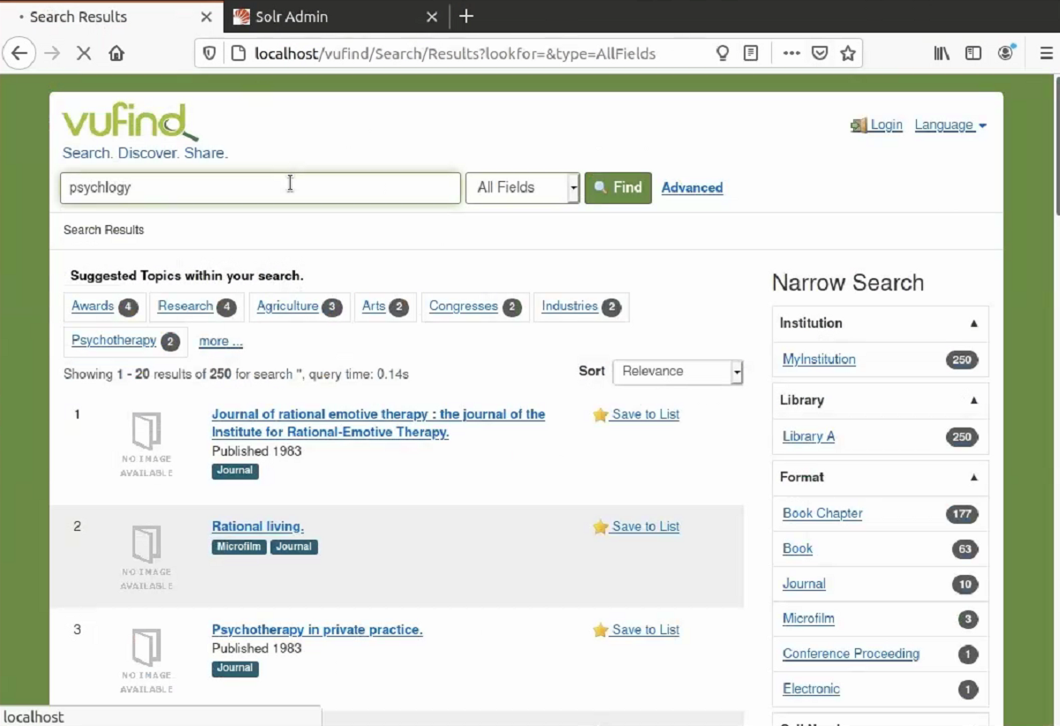
Task: Narrow search by Book format
Action: (797, 548)
